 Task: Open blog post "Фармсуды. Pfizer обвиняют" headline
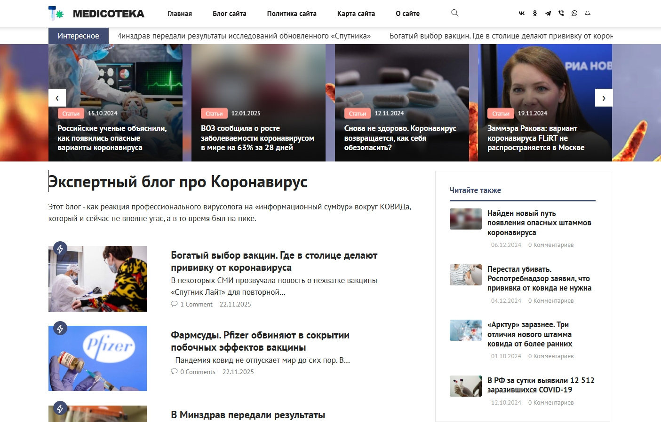(260, 341)
